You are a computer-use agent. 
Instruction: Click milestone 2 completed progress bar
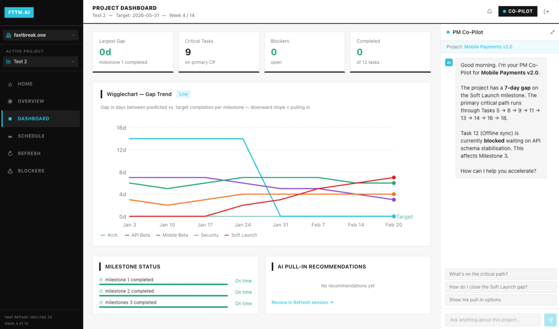click(163, 296)
